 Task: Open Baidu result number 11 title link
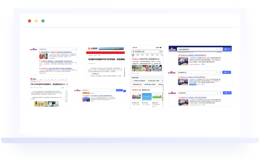98,95
